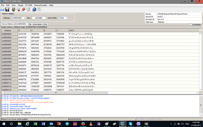Viewport: 203px width, 127px height.
Task: Click the volume speaker tray icon
Action: click(183, 124)
